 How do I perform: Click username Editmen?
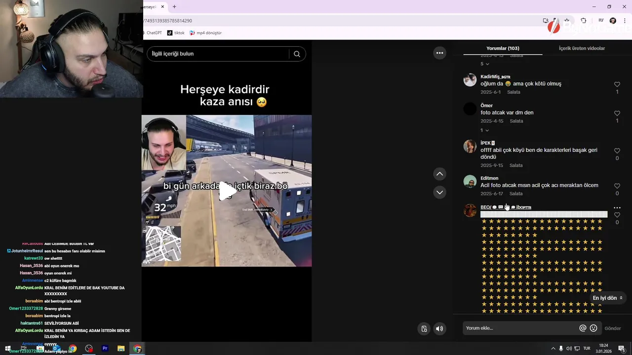(x=489, y=178)
